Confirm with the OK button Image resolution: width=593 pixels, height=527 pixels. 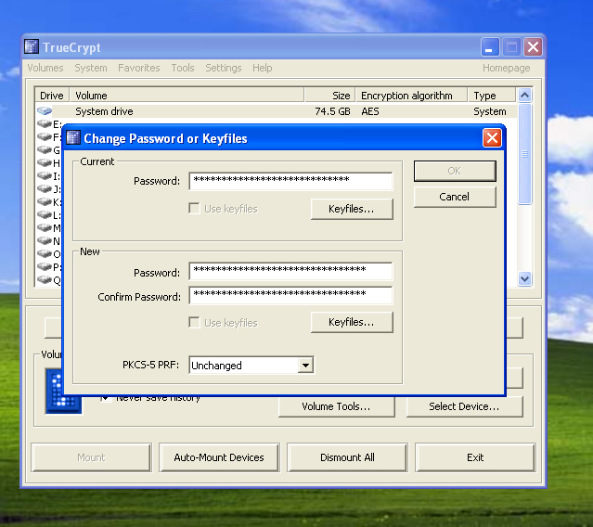pyautogui.click(x=455, y=171)
